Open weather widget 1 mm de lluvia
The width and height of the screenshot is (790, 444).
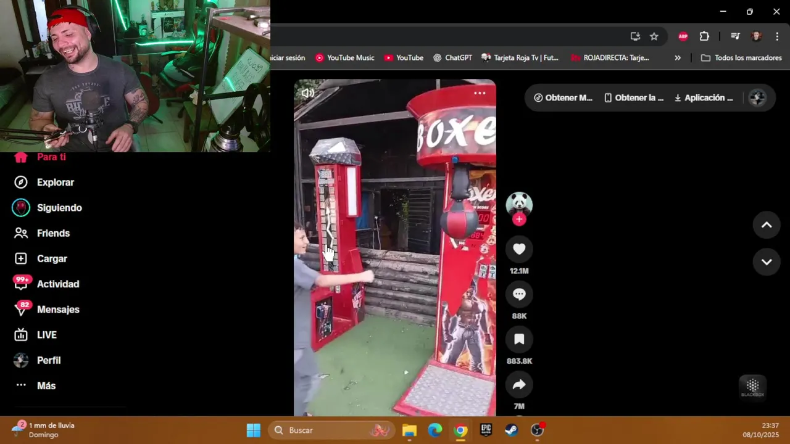coord(43,430)
